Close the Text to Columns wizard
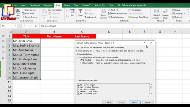 pos(151,43)
